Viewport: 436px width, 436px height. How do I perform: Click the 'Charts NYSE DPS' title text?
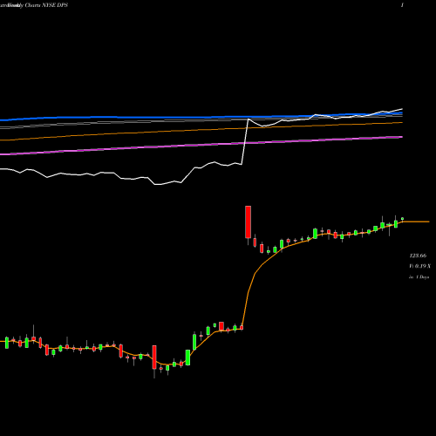(46, 5)
